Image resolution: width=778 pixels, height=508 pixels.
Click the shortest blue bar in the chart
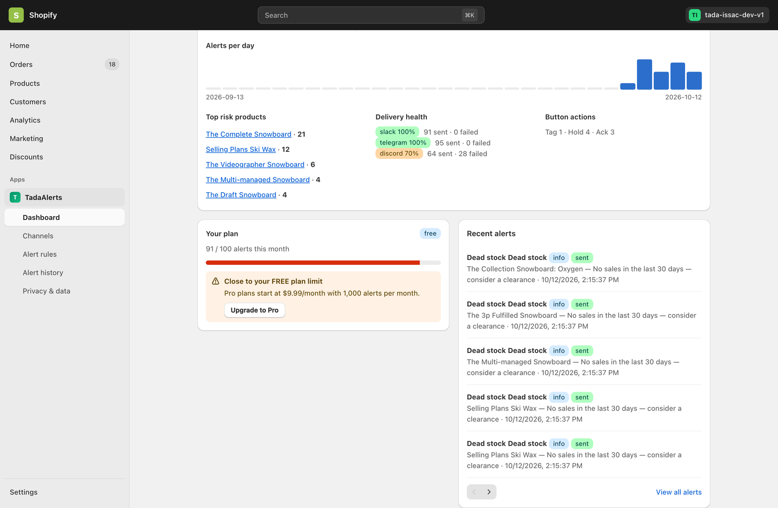point(628,86)
